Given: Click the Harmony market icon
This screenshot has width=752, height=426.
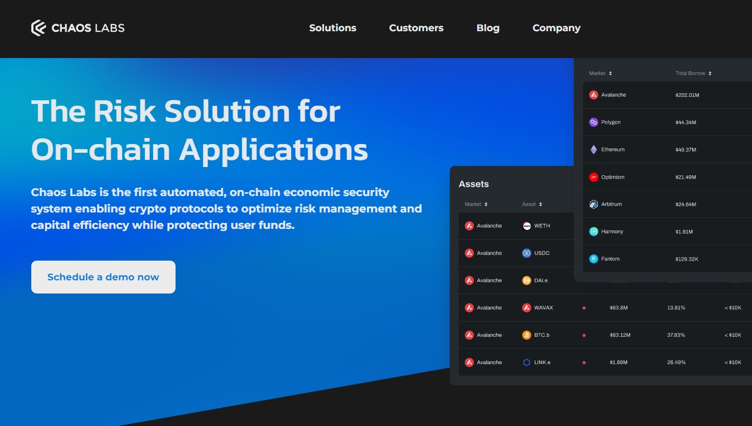Looking at the screenshot, I should pos(593,232).
